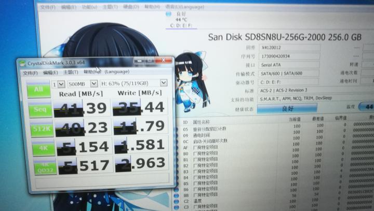
Task: Select attribute row B3 厂商特定项目
Action: point(274,171)
